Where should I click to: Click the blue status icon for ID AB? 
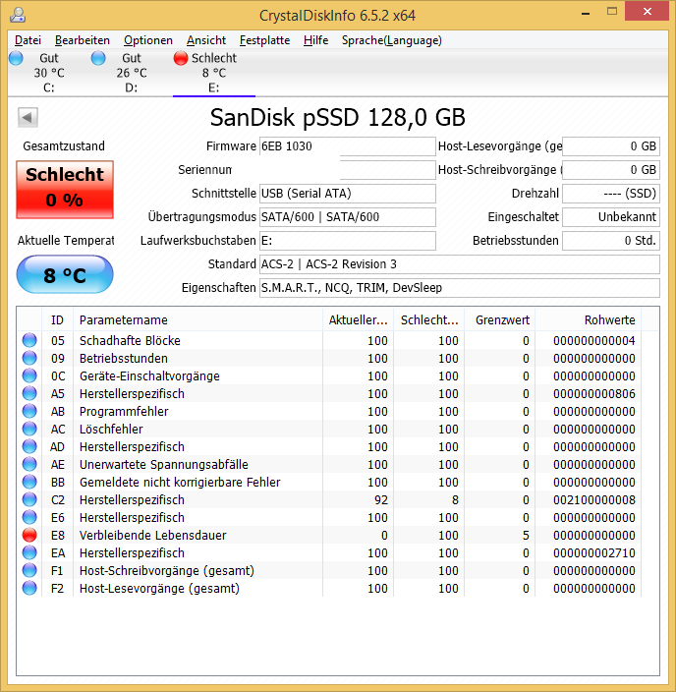pos(29,411)
